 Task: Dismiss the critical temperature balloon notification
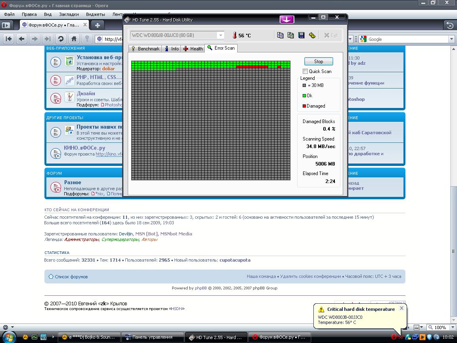click(x=401, y=308)
